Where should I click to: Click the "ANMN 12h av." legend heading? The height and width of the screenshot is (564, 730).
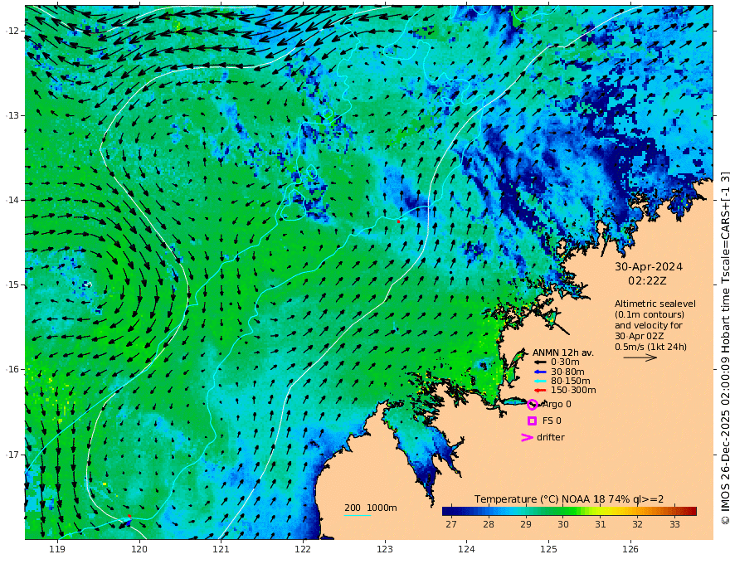[563, 352]
